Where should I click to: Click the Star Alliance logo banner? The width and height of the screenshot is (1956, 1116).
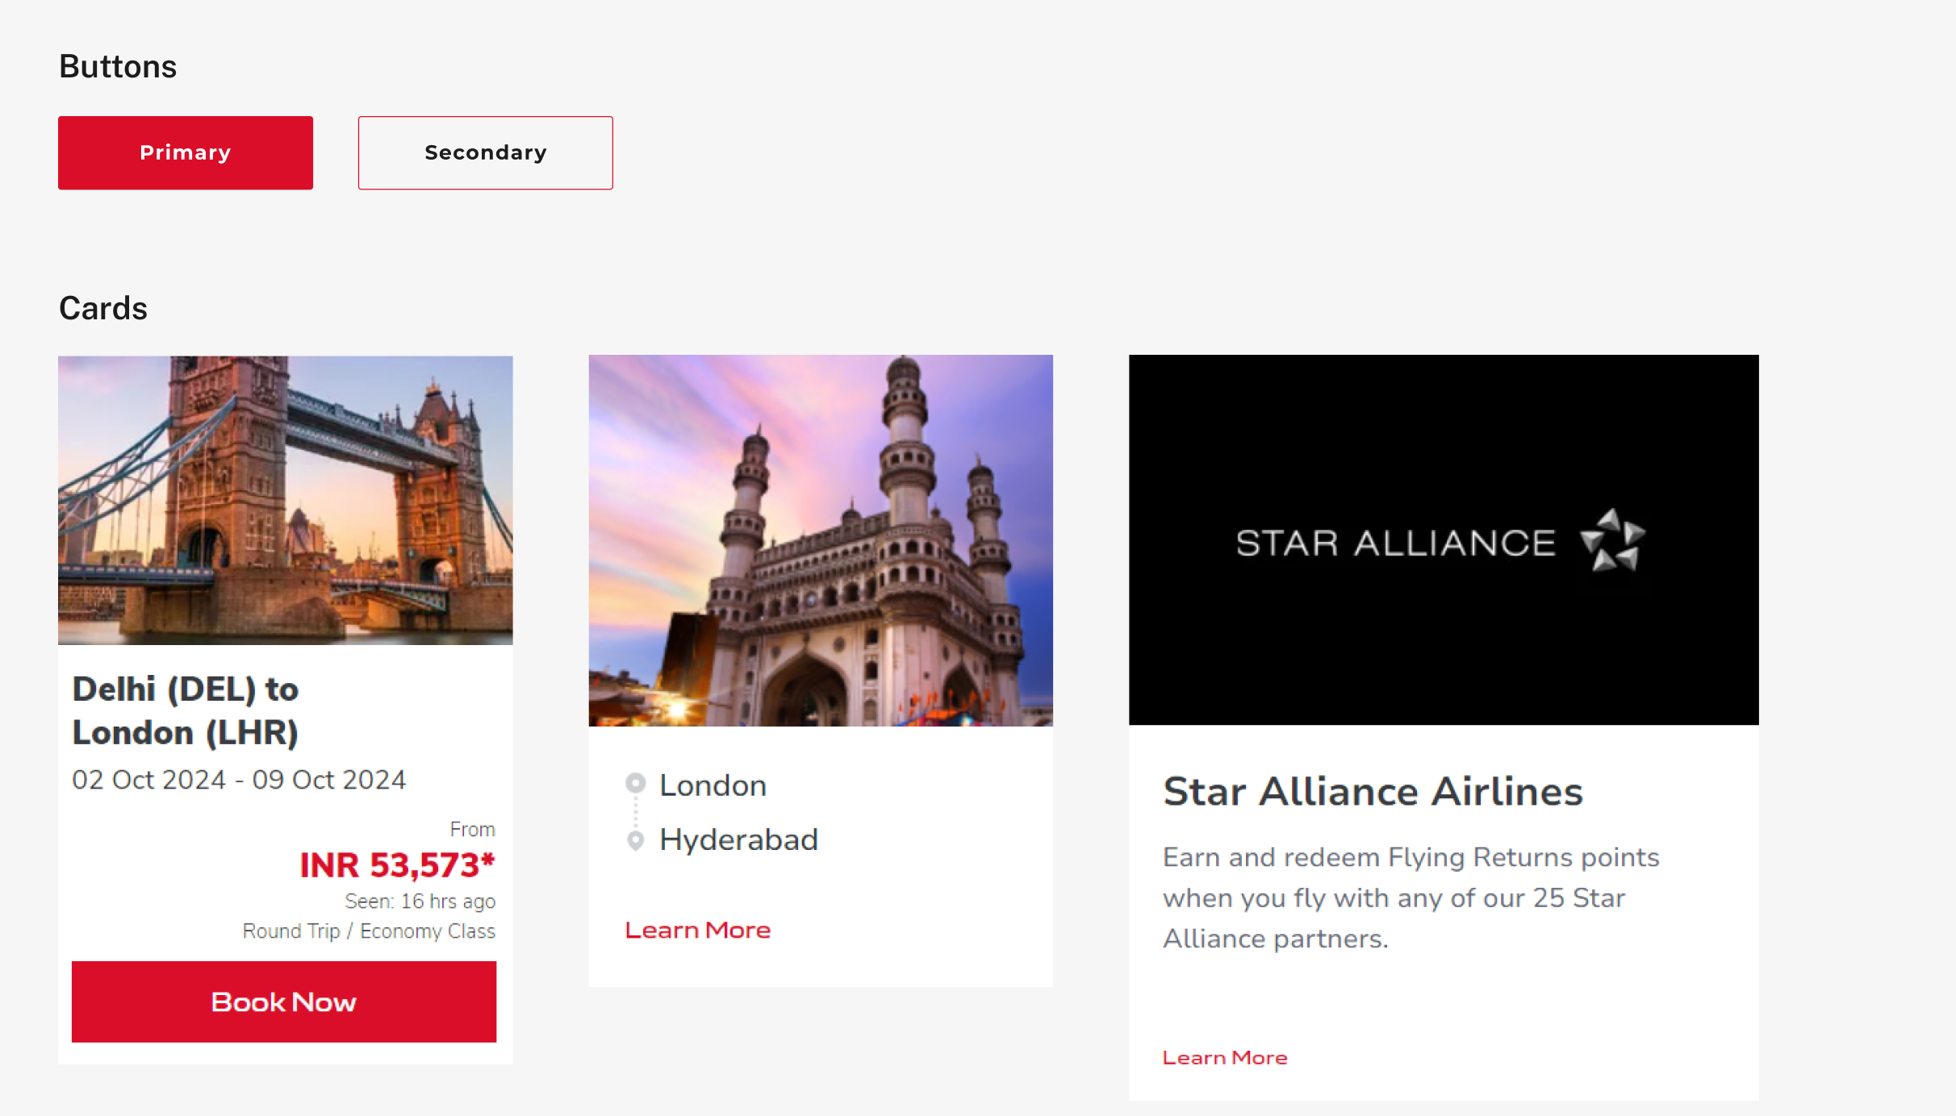tap(1444, 539)
